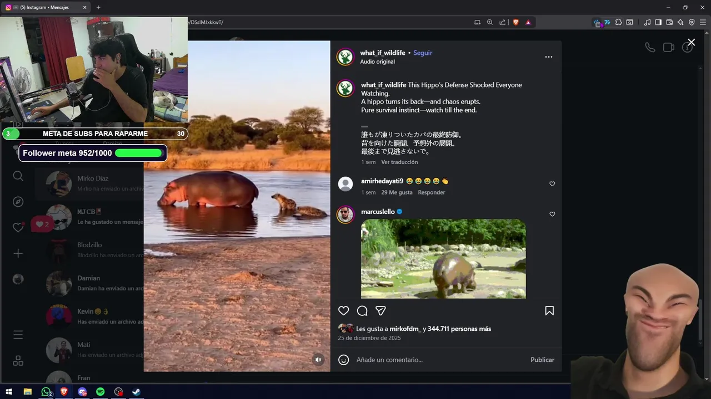Like amirhedayati9's comment with small heart

[x=552, y=184]
